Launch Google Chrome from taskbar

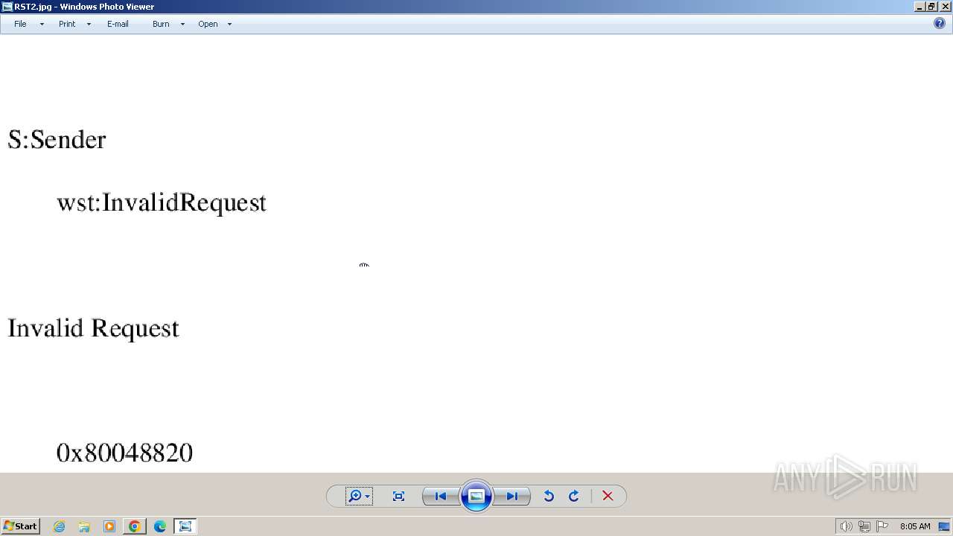tap(135, 526)
